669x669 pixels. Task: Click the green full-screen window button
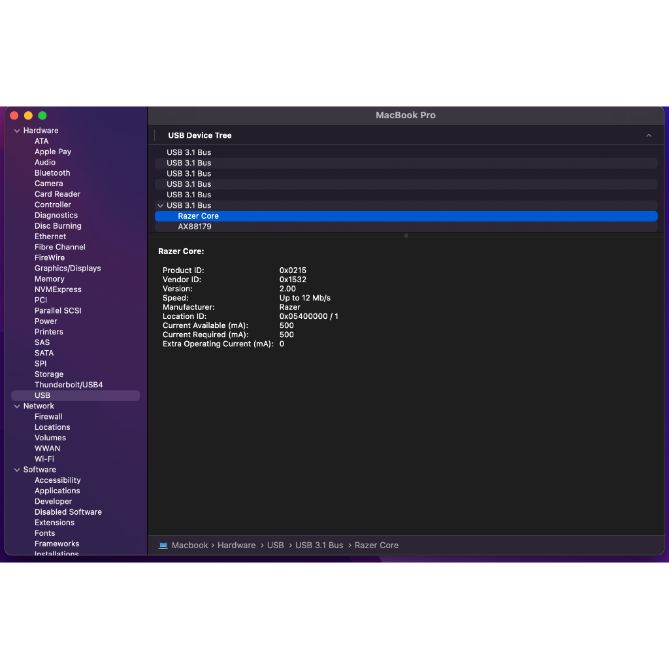coord(42,116)
